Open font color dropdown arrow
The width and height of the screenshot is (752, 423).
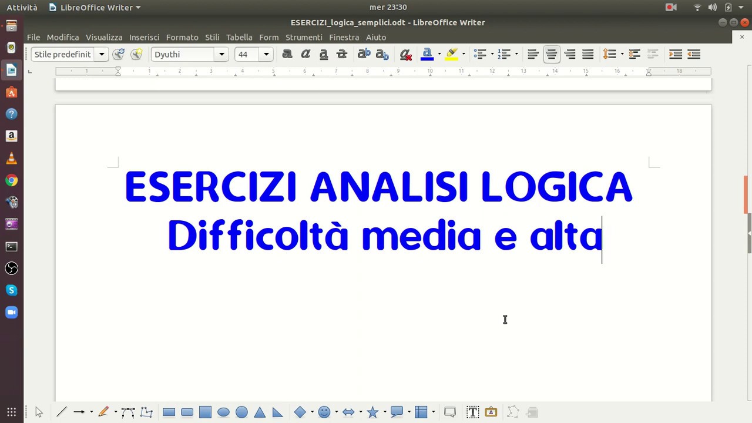(439, 54)
